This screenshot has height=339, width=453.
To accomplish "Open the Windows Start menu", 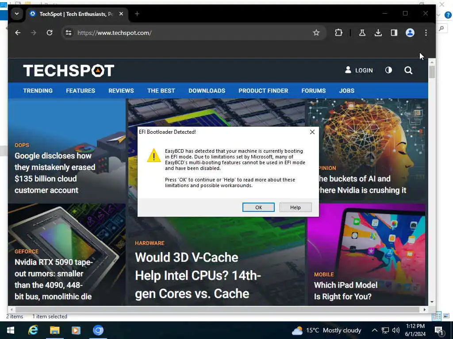I will [x=11, y=330].
